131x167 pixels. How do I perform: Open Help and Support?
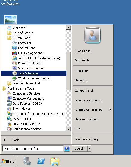[86, 119]
